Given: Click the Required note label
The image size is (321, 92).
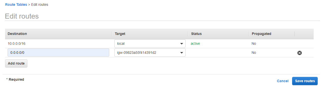Looking at the screenshot, I should tap(15, 79).
